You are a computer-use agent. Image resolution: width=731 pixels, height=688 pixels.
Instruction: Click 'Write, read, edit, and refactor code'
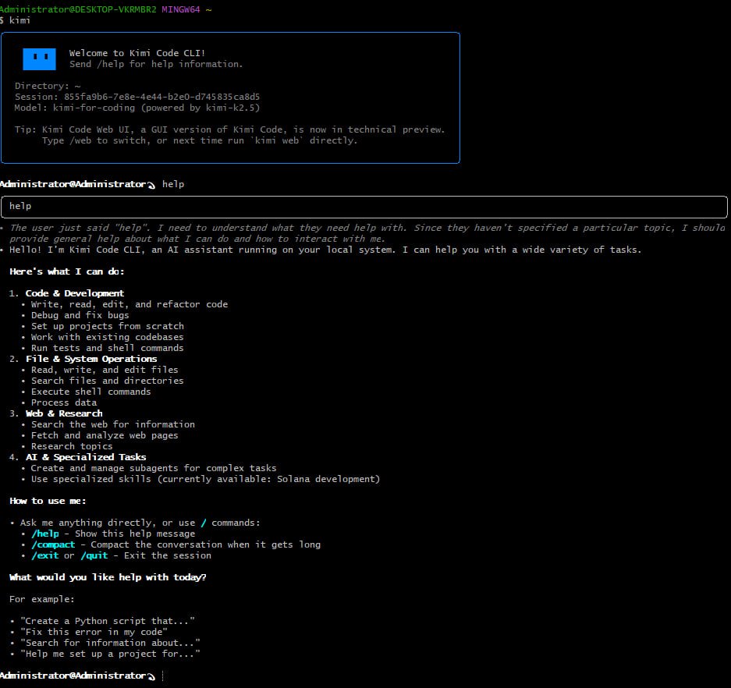[x=130, y=304]
